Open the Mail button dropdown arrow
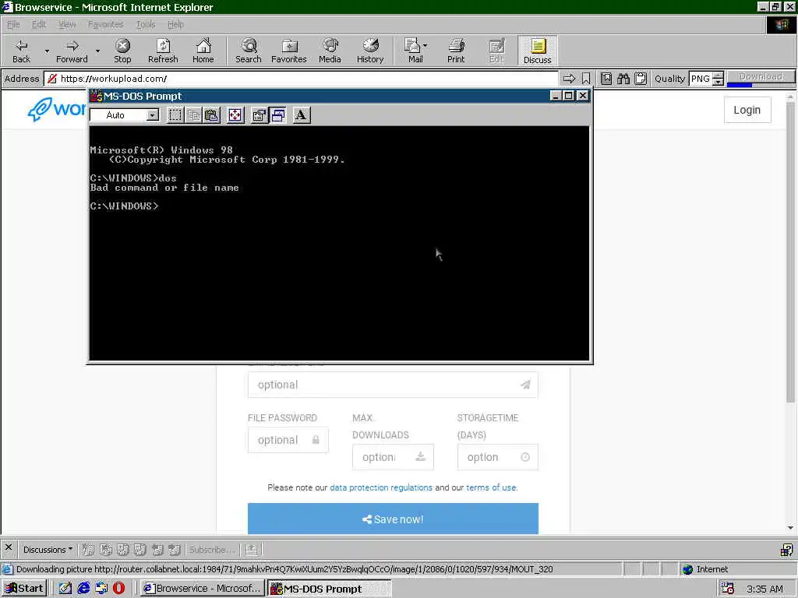Viewport: 798px width, 598px height. tap(425, 46)
